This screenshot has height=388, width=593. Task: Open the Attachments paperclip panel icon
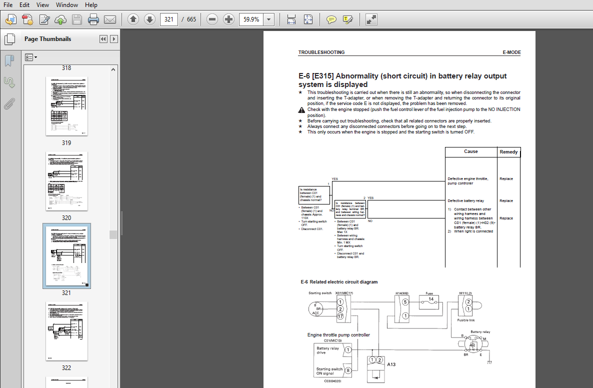pos(9,103)
